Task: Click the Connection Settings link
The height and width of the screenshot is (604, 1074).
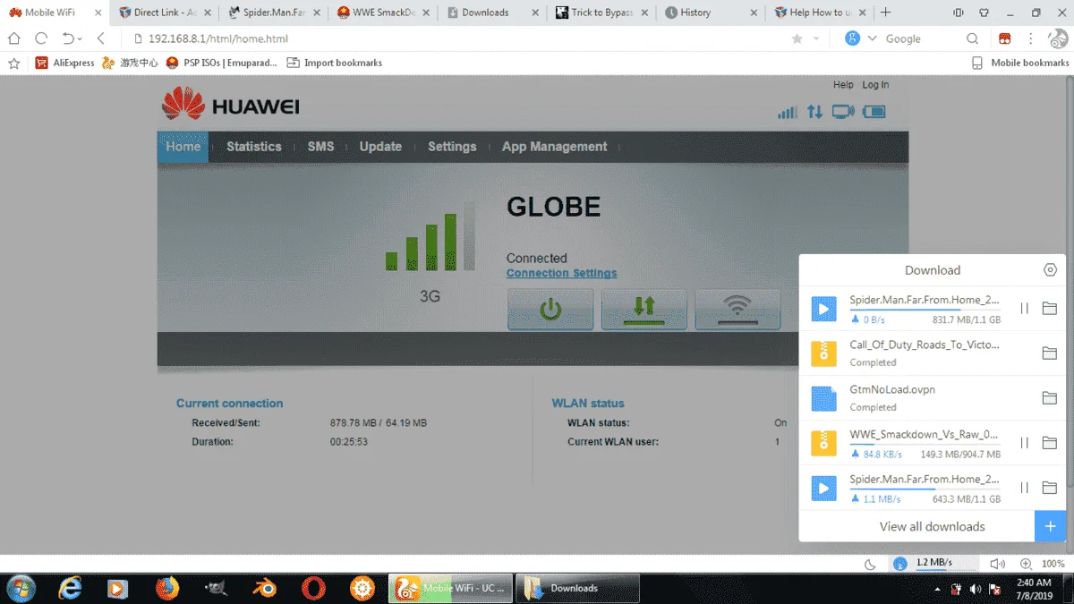Action: tap(561, 273)
